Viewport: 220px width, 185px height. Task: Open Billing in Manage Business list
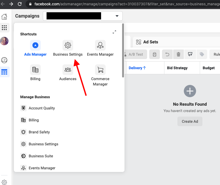[x=30, y=120]
